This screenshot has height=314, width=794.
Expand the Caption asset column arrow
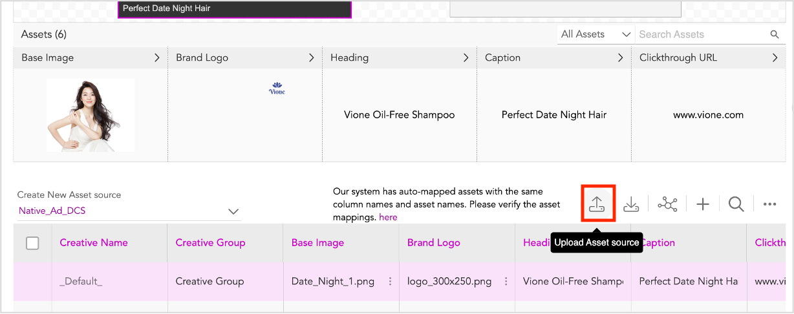(620, 58)
